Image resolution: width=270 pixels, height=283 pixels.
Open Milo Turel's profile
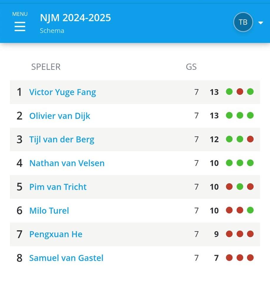click(49, 211)
